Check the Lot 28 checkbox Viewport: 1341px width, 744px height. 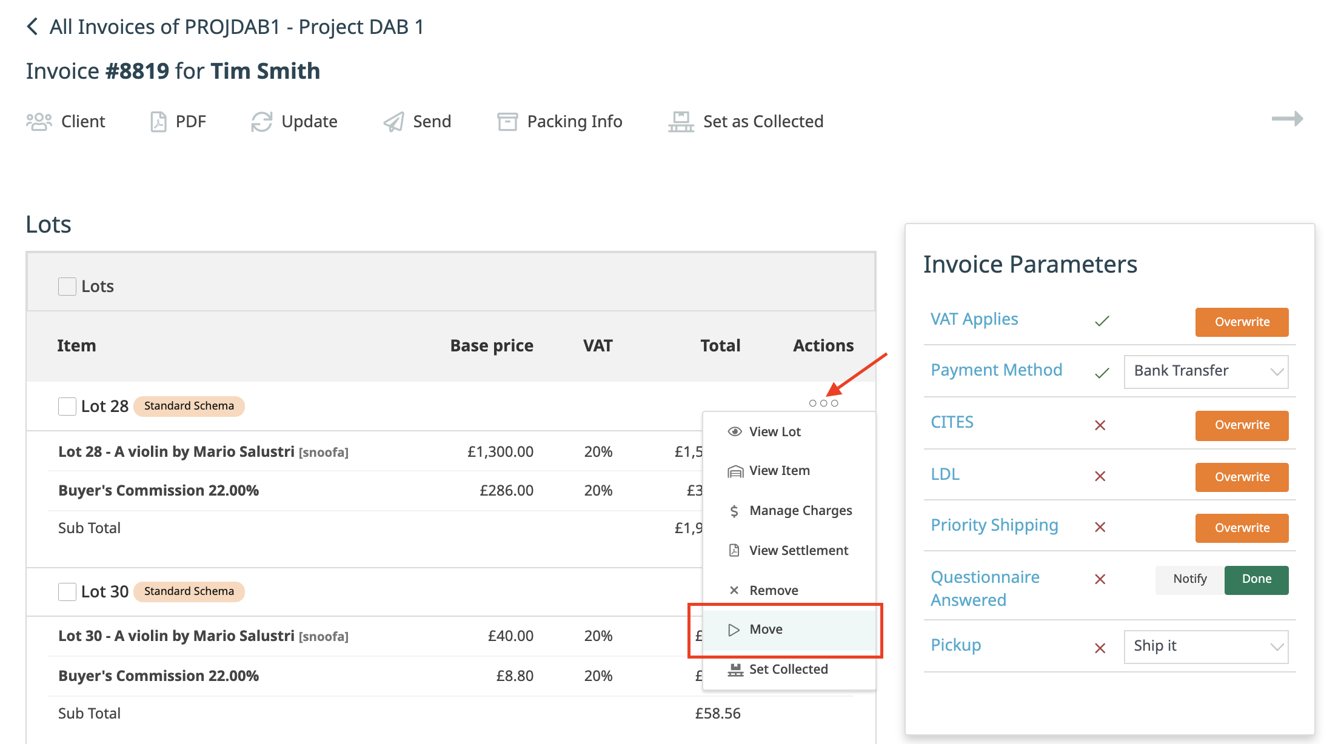tap(67, 406)
